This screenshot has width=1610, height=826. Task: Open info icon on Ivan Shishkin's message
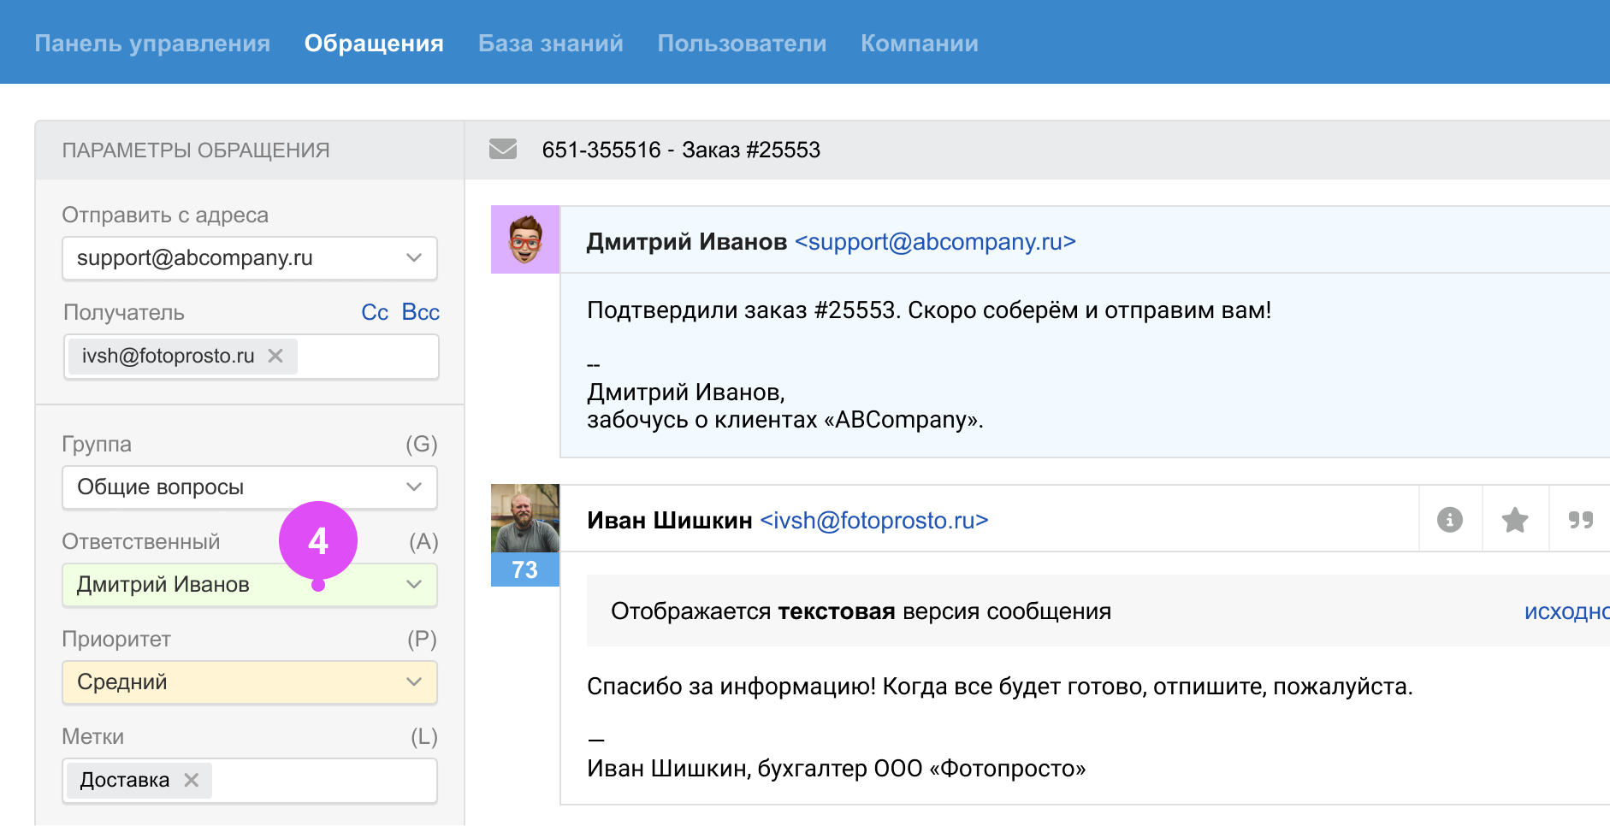pos(1449,520)
